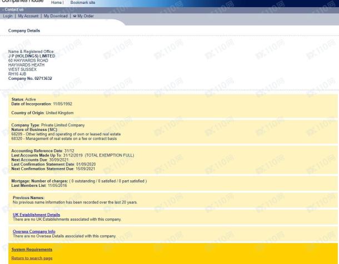Image resolution: width=339 pixels, height=264 pixels.
Task: Open My Account menu item
Action: (x=28, y=16)
